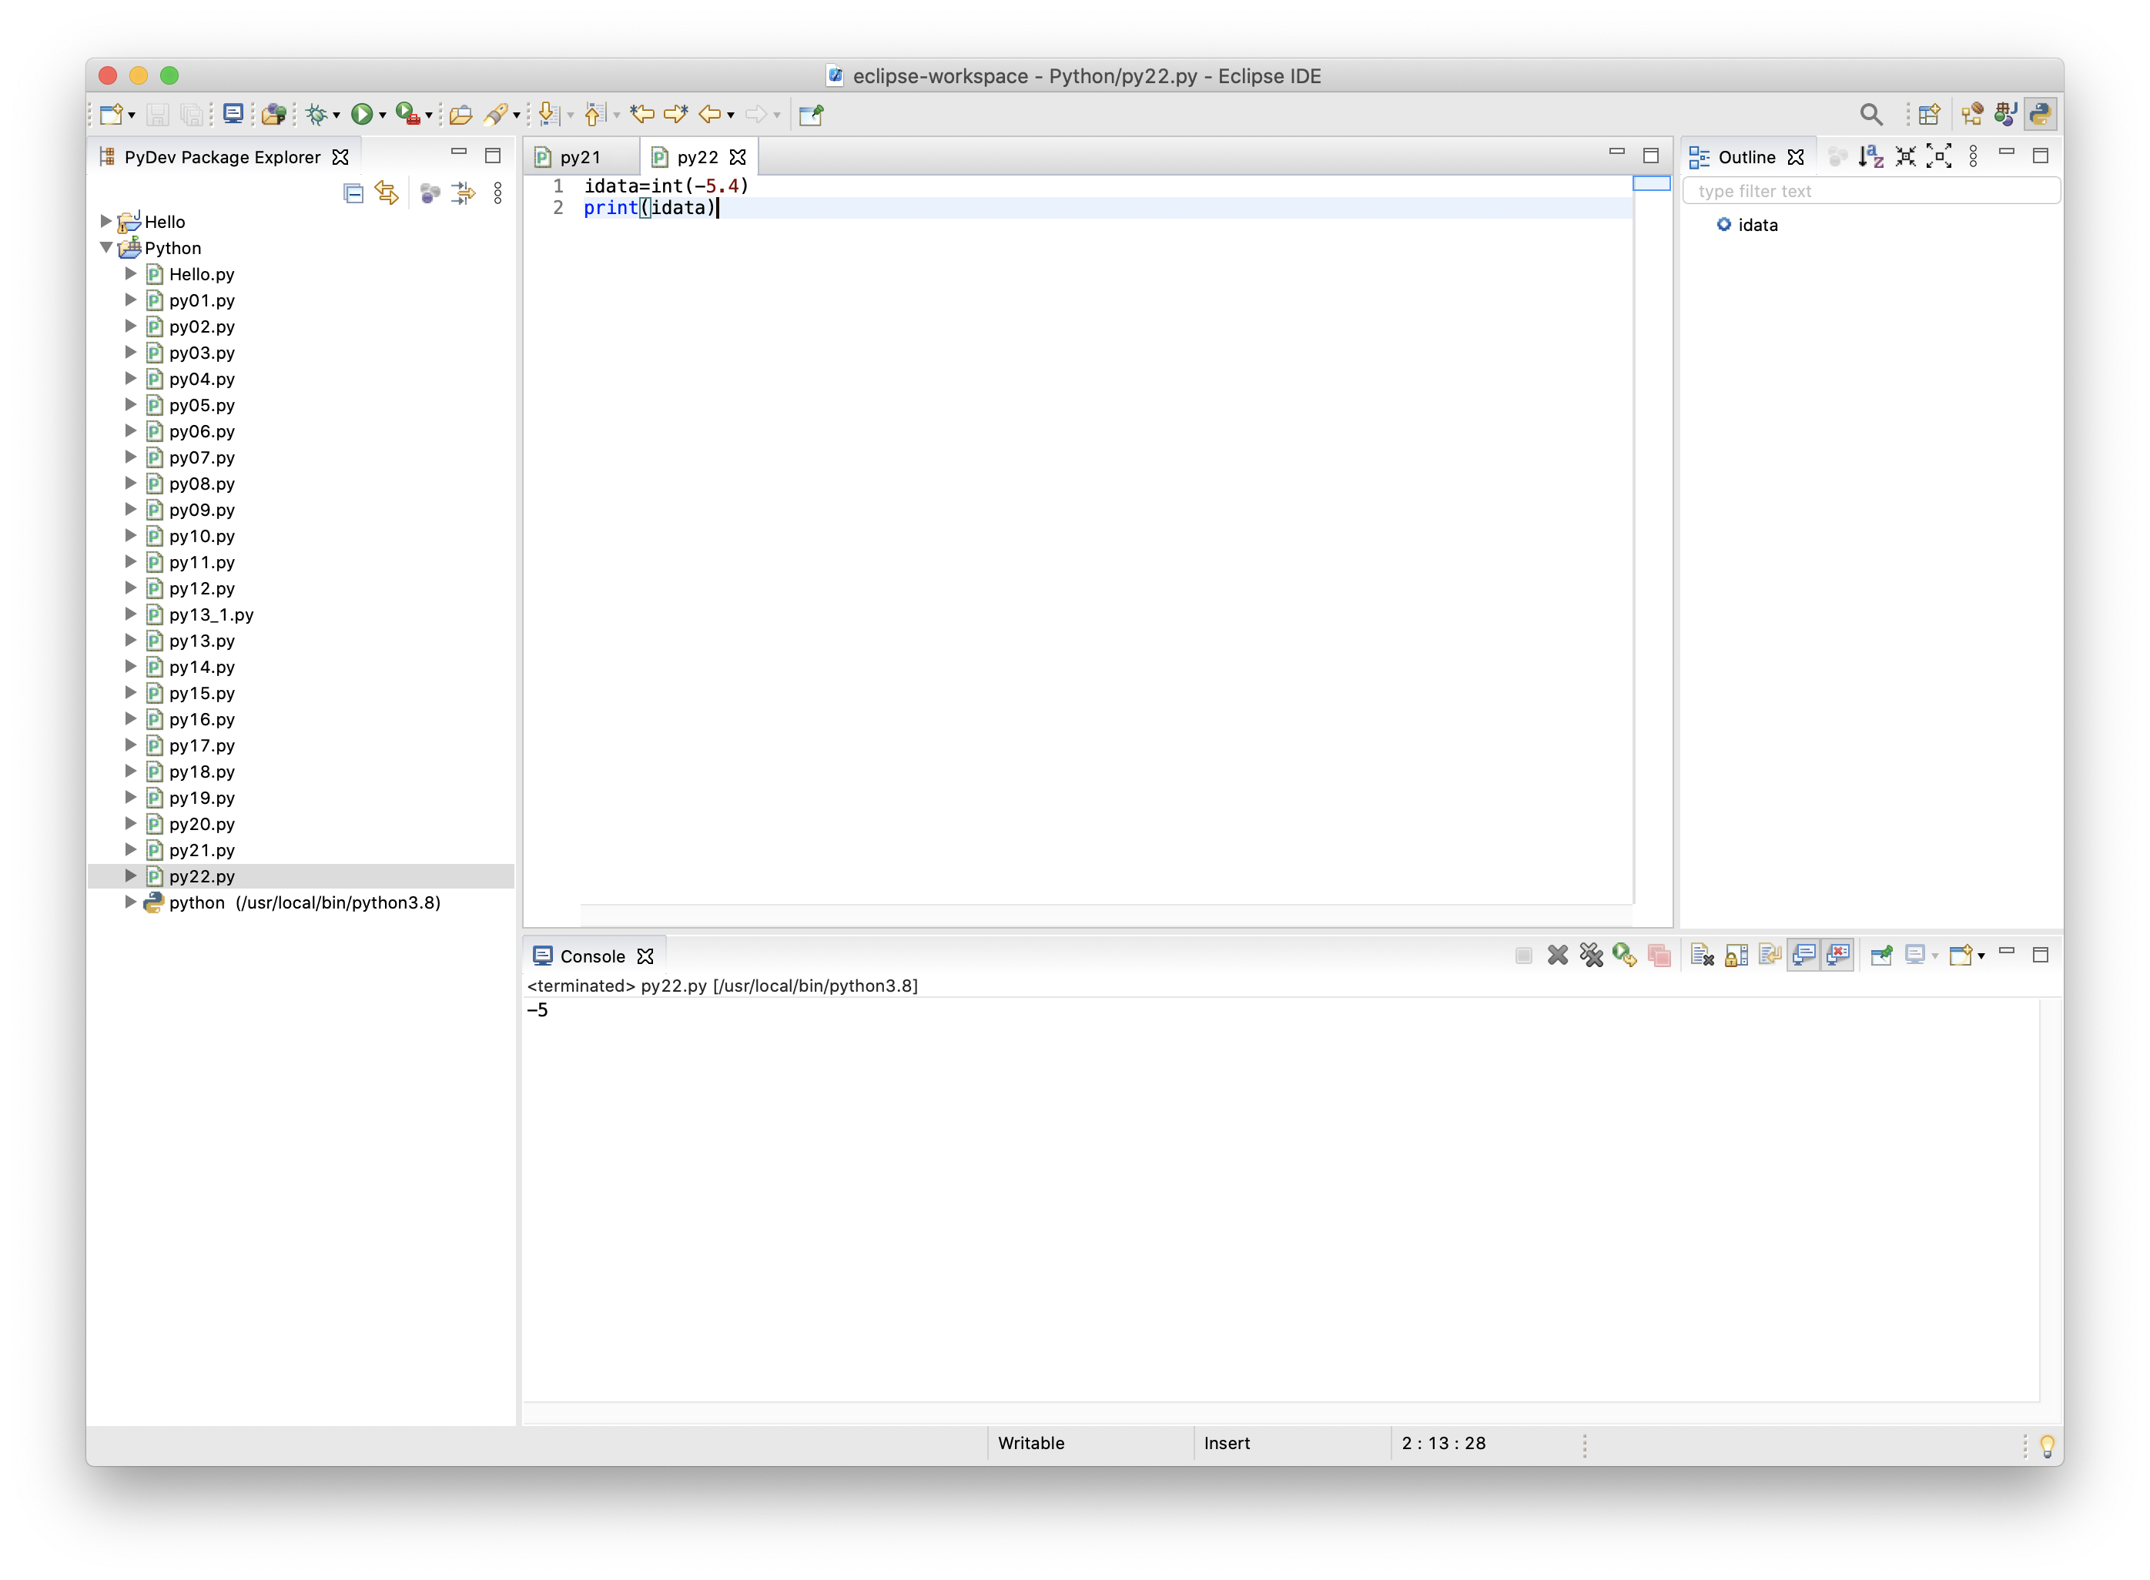
Task: Open Package Explorer view menu dots
Action: (497, 194)
